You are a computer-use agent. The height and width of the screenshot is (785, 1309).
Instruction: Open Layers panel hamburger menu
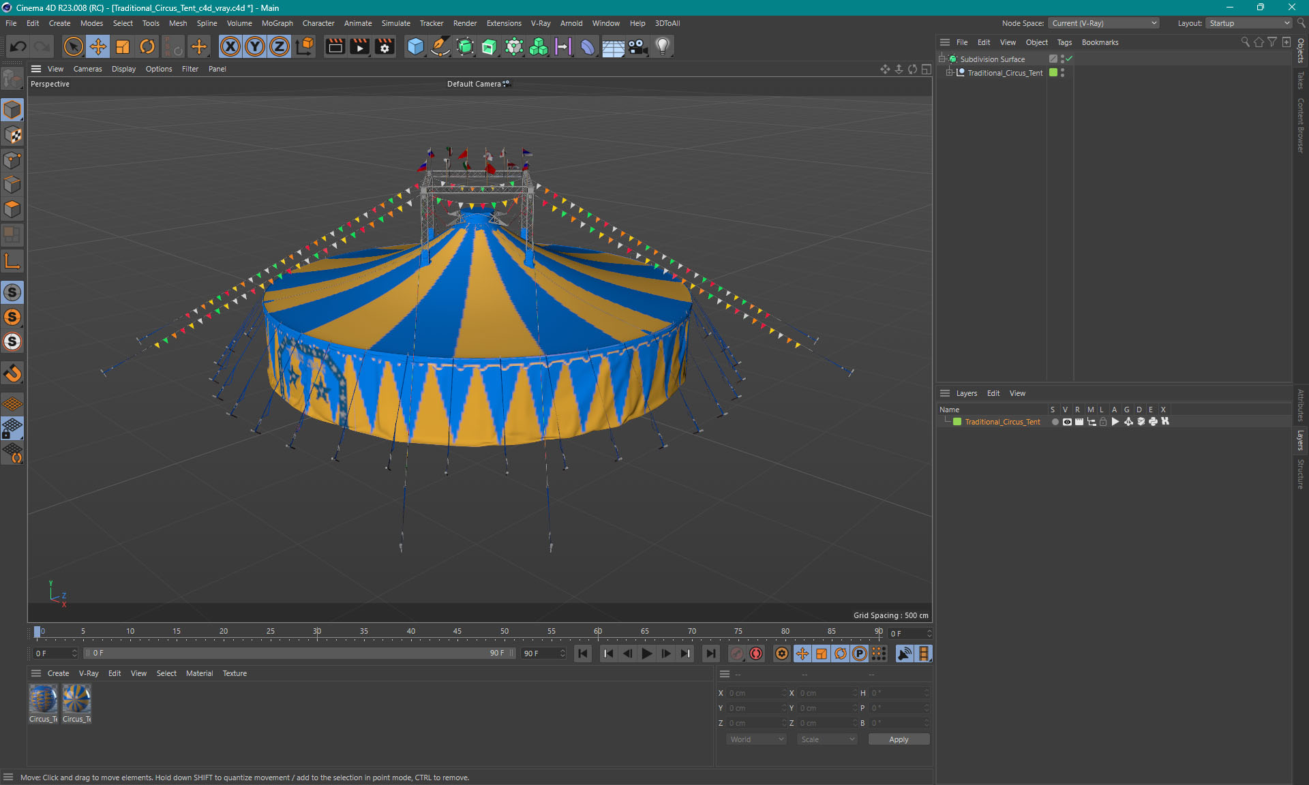(x=944, y=393)
